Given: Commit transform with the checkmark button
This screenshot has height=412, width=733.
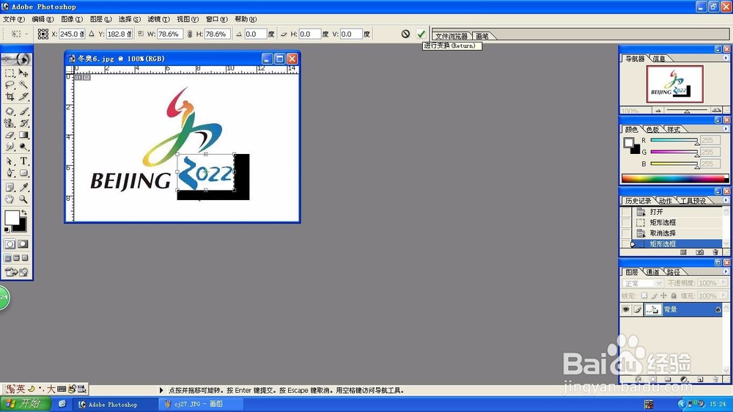Looking at the screenshot, I should coord(421,34).
